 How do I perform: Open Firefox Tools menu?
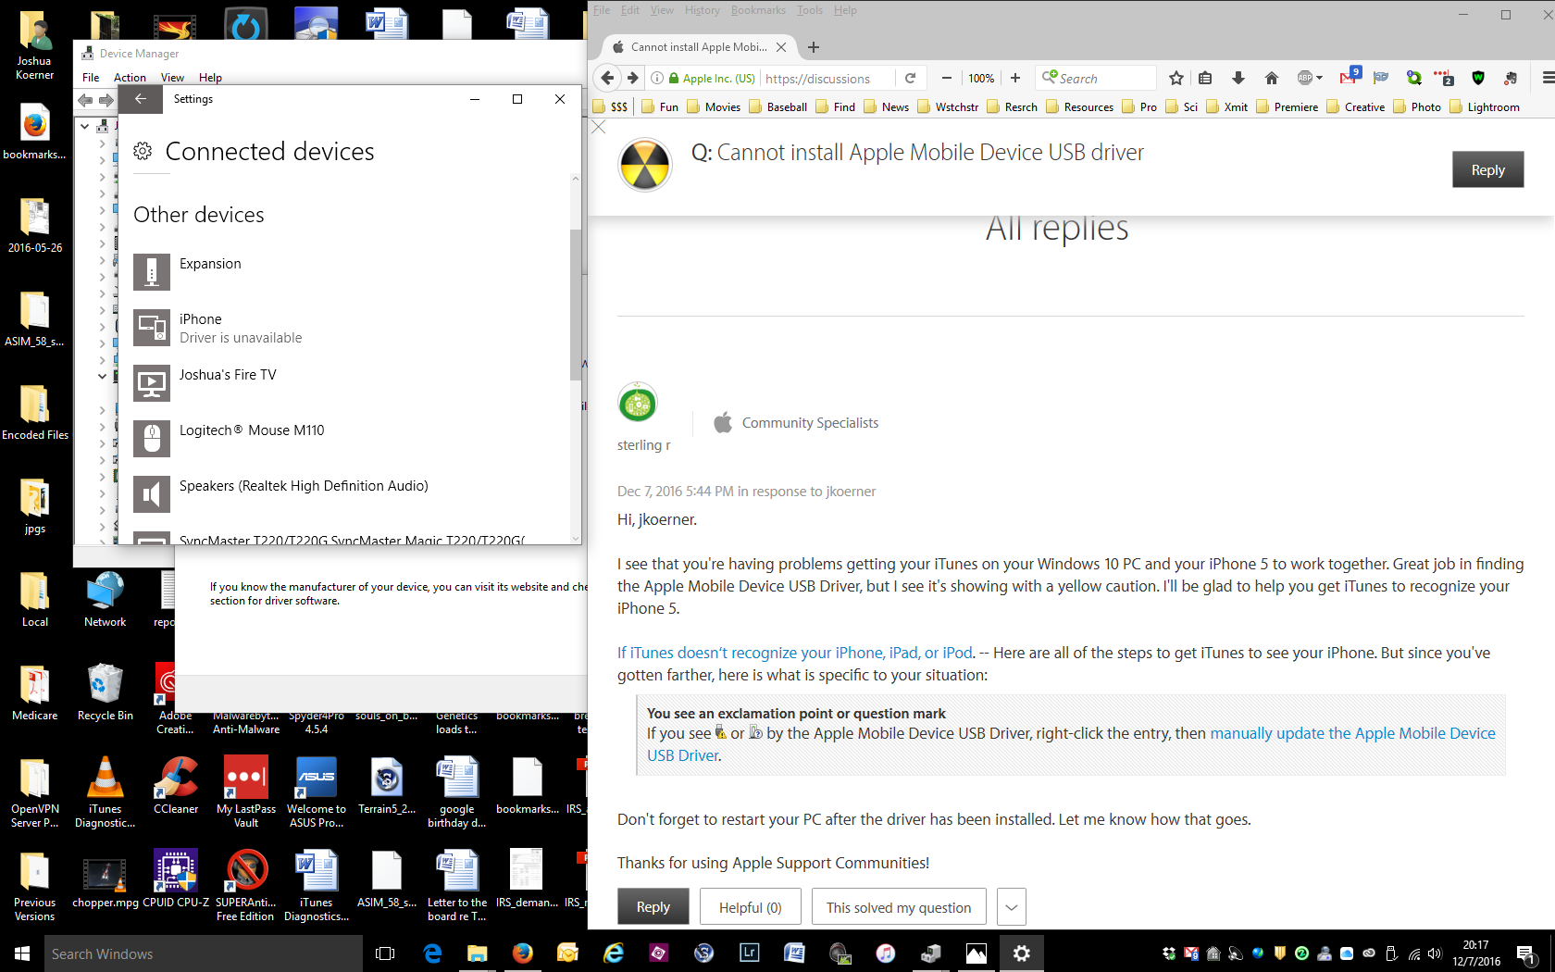pos(810,10)
